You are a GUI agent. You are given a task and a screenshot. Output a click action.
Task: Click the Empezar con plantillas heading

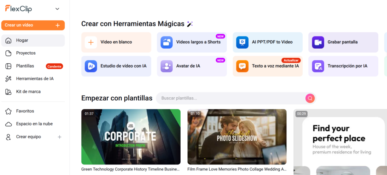coord(117,98)
